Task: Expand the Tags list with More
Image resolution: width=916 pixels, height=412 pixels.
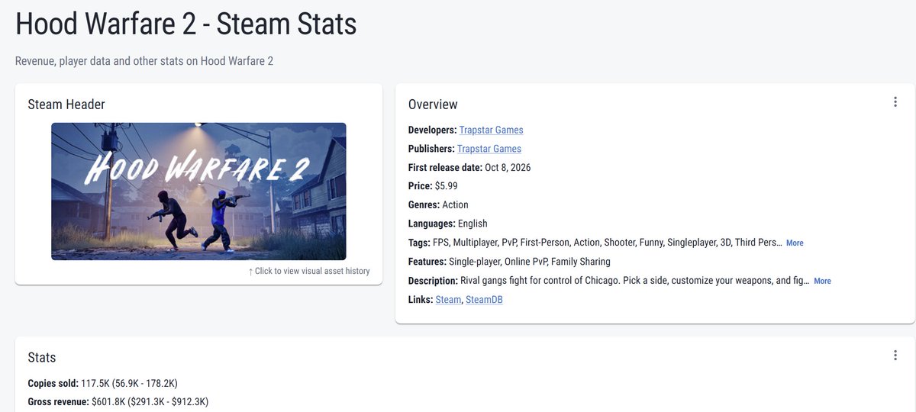Action: tap(795, 243)
